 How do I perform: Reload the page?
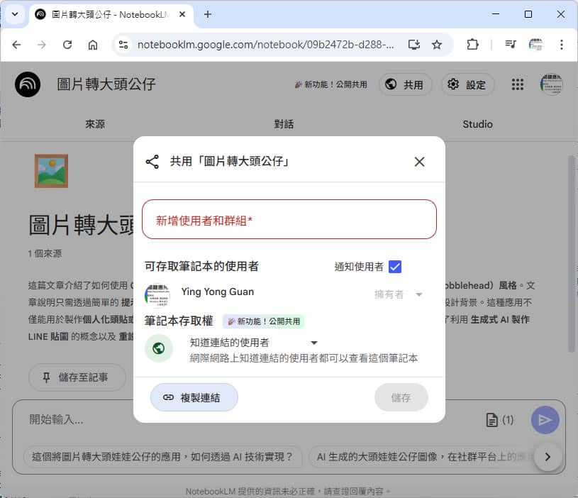click(67, 45)
